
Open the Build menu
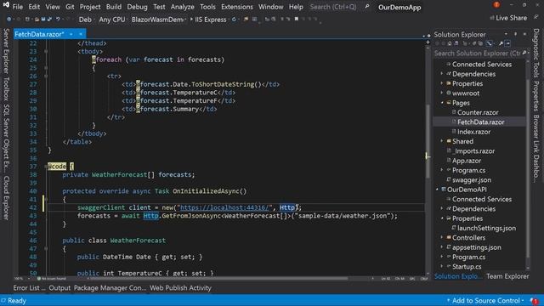114,7
